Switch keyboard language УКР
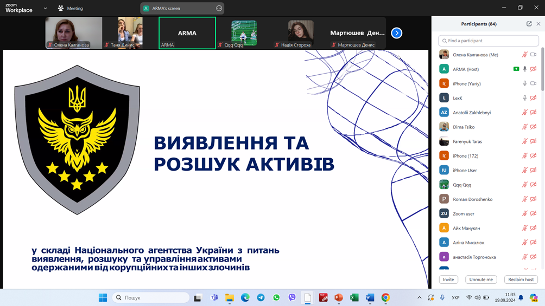 455,298
